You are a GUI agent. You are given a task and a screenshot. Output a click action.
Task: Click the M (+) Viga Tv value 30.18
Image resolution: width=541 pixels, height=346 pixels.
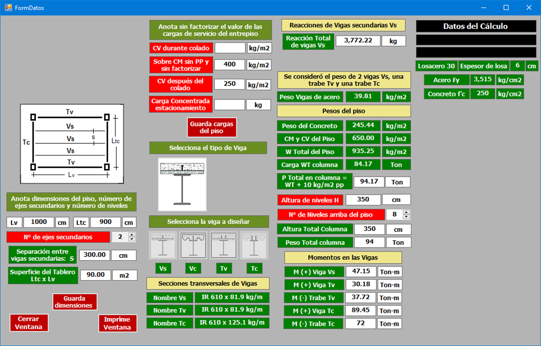coord(361,284)
